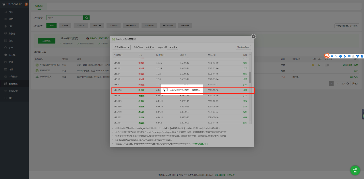The width and height of the screenshot is (364, 179).
Task: Close the Node.js version manager dialog
Action: click(253, 36)
